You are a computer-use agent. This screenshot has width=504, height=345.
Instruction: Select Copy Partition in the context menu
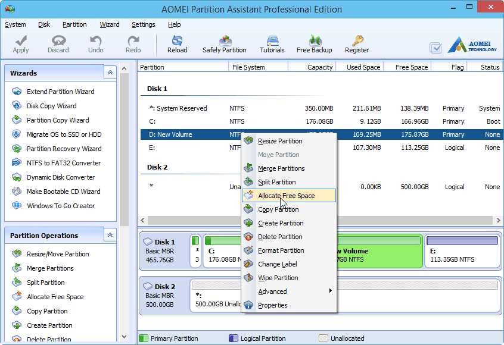point(289,209)
